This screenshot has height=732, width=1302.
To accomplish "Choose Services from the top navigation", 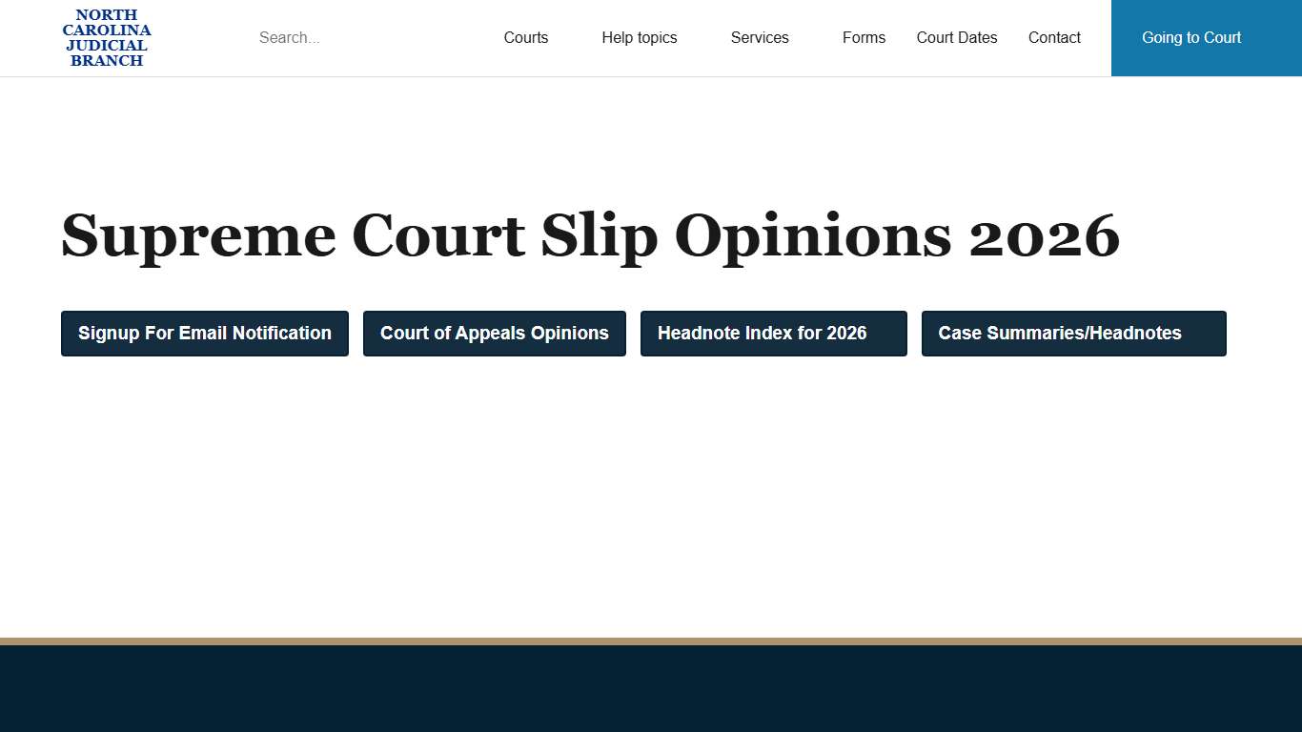I will (760, 38).
